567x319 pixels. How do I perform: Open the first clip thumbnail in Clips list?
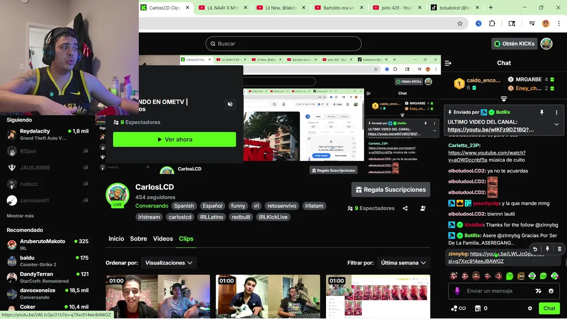pos(158,296)
